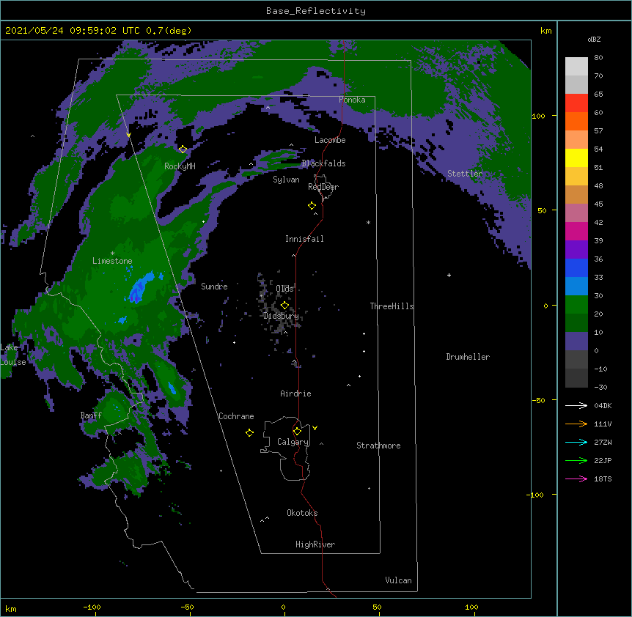Screen dimensions: 632x617
Task: Click the Calgary city label
Action: pyautogui.click(x=293, y=442)
